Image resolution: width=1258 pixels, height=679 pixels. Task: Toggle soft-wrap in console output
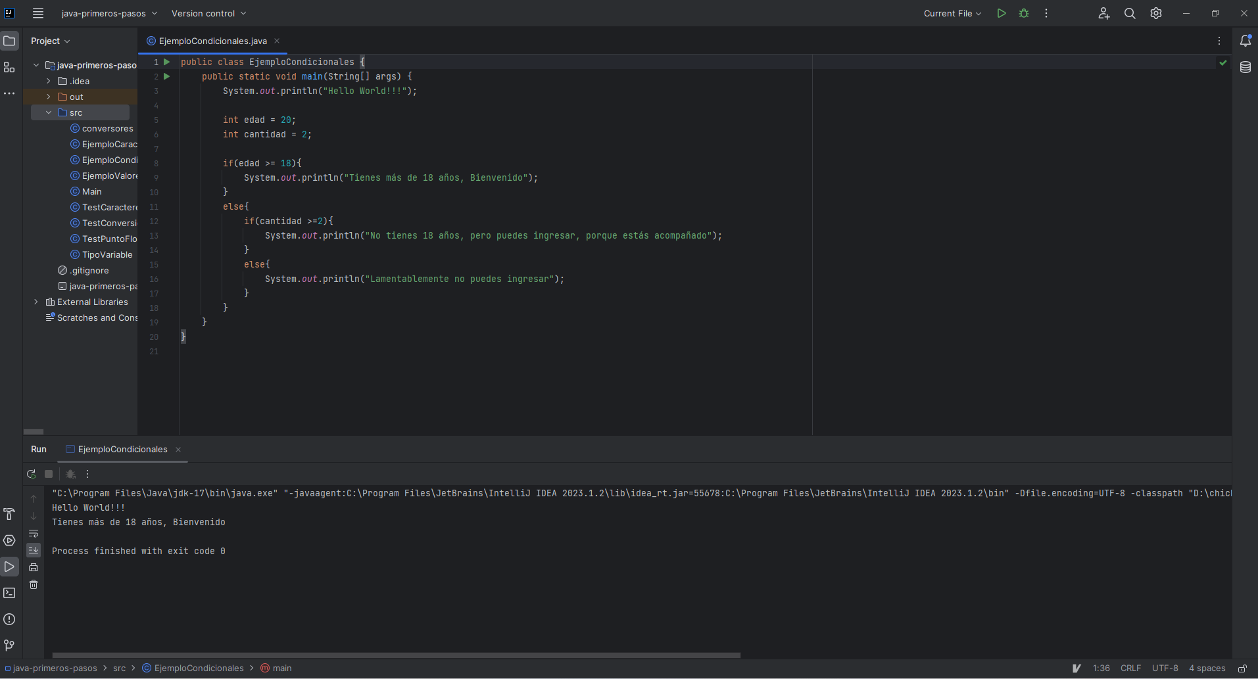[34, 533]
